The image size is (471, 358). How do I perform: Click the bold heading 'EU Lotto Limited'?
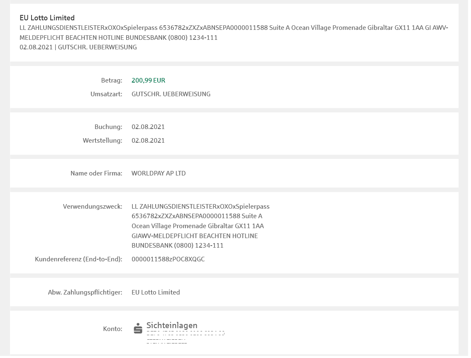(47, 18)
